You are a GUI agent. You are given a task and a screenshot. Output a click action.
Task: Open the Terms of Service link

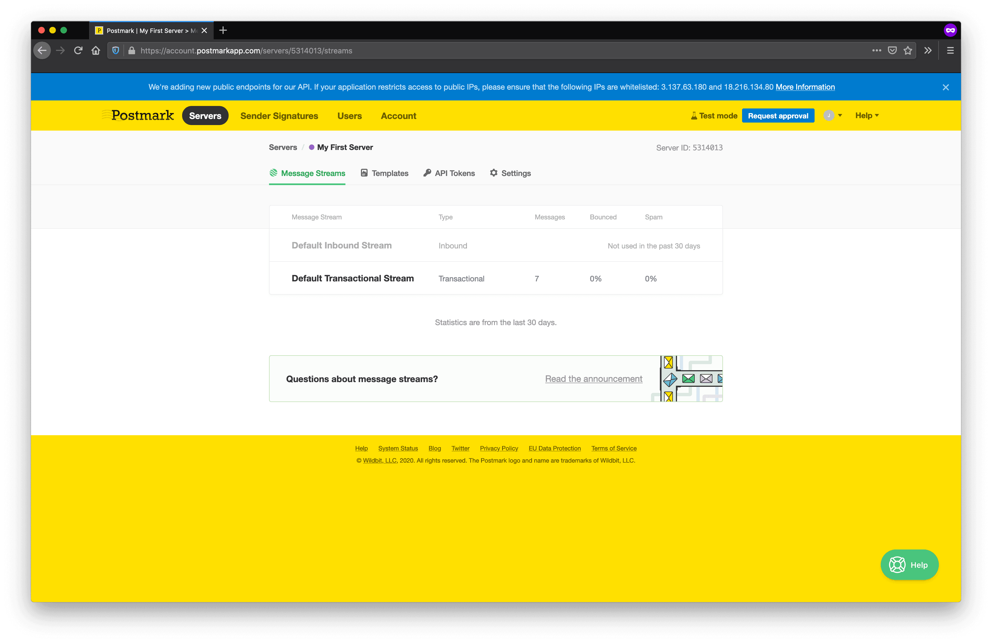click(x=614, y=448)
